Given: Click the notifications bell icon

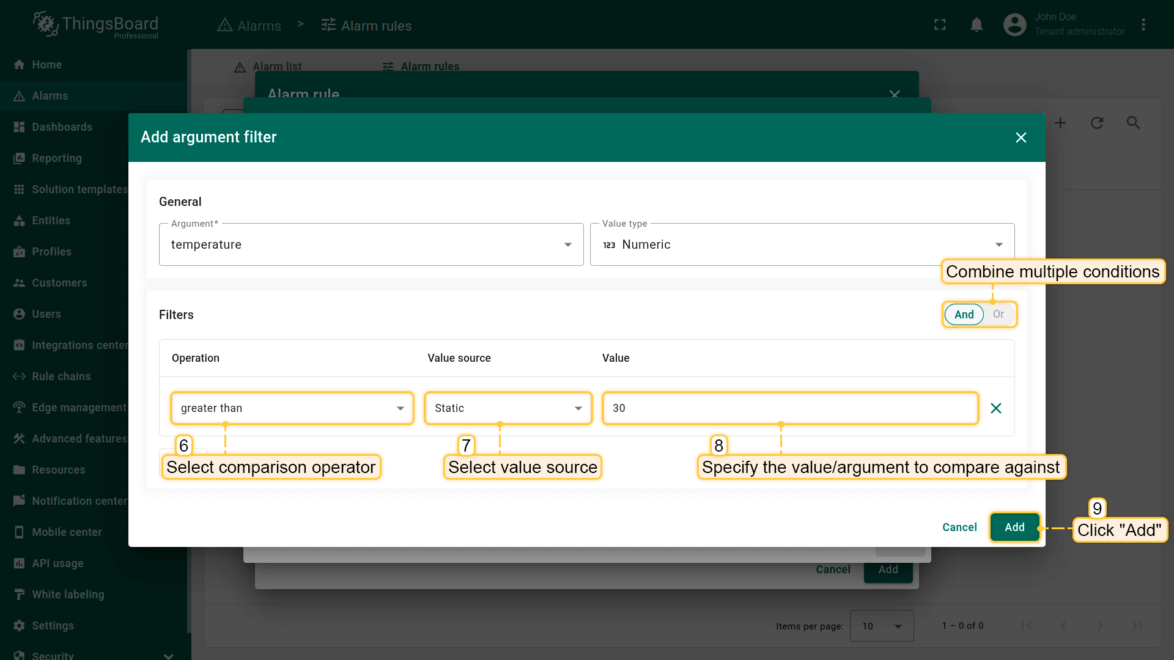Looking at the screenshot, I should [976, 25].
